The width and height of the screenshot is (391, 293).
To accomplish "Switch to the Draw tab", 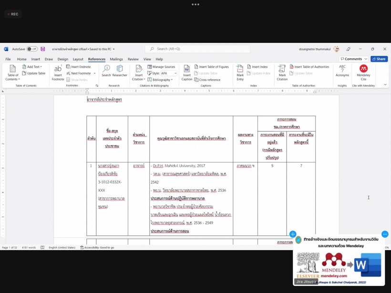I will (x=49, y=59).
